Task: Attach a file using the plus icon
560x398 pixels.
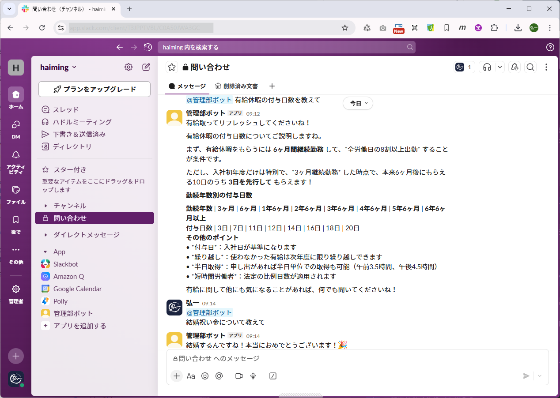Action: [177, 376]
